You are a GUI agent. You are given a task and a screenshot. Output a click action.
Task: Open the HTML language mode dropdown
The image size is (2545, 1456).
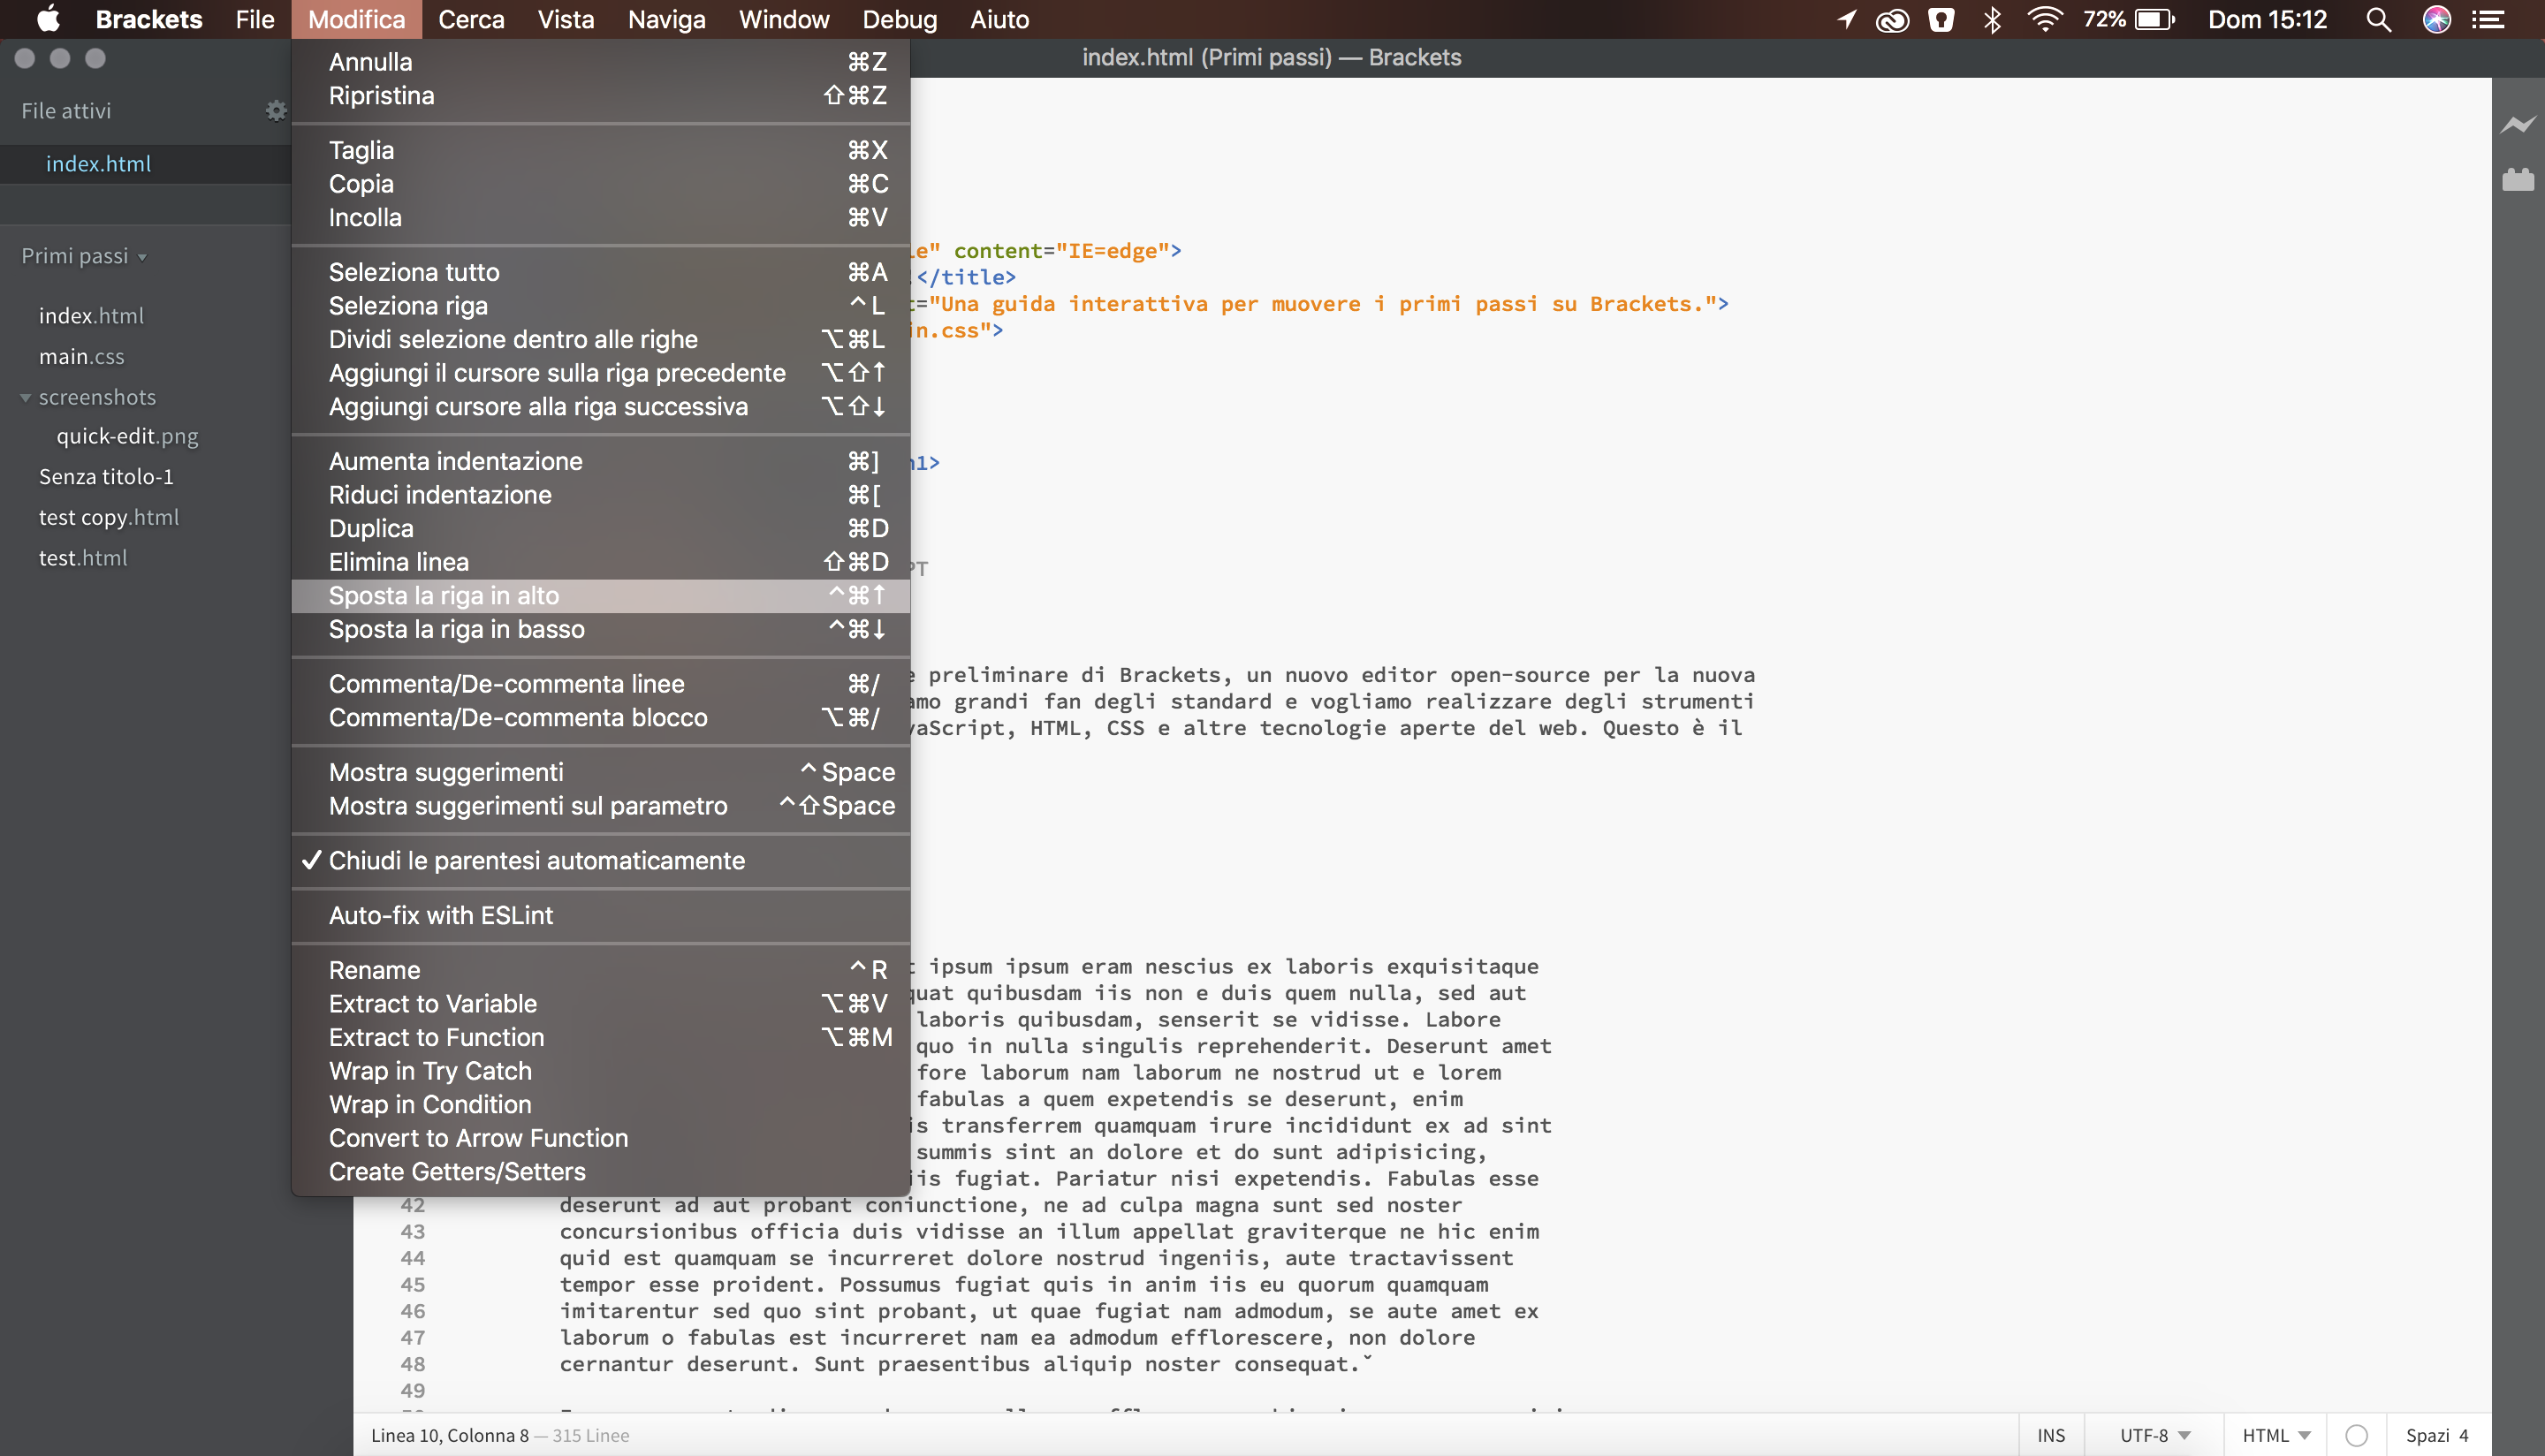click(x=2275, y=1435)
